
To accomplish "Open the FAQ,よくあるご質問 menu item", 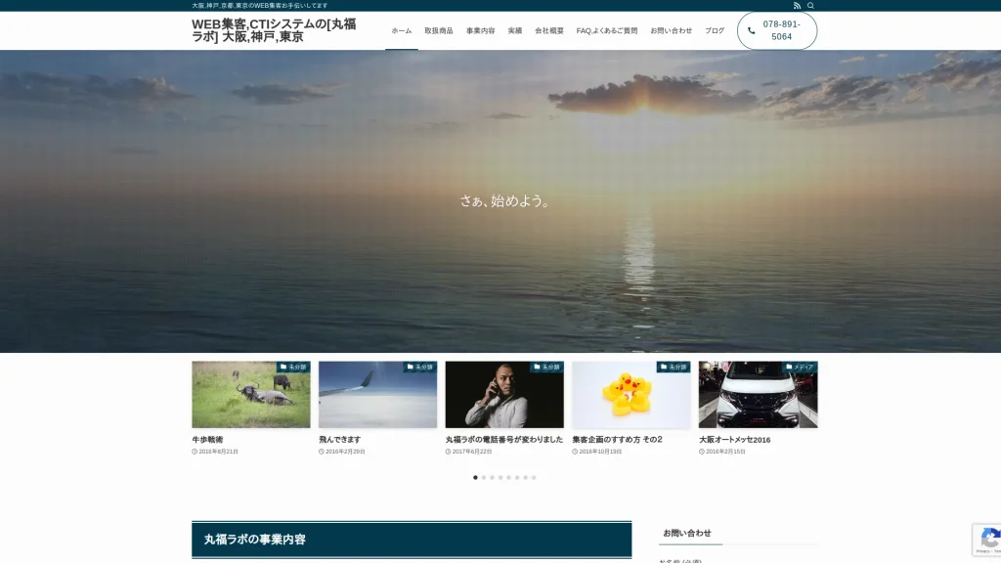I will [607, 30].
